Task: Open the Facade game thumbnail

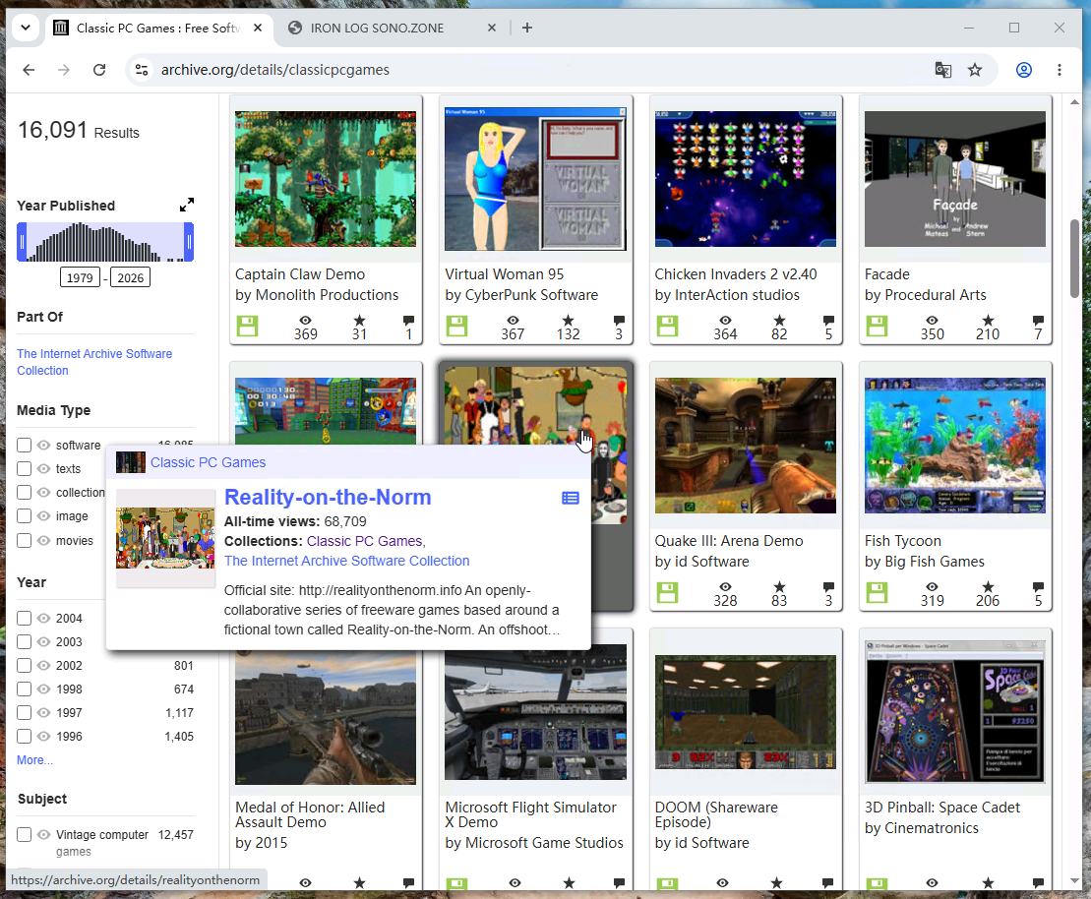Action: [x=954, y=179]
